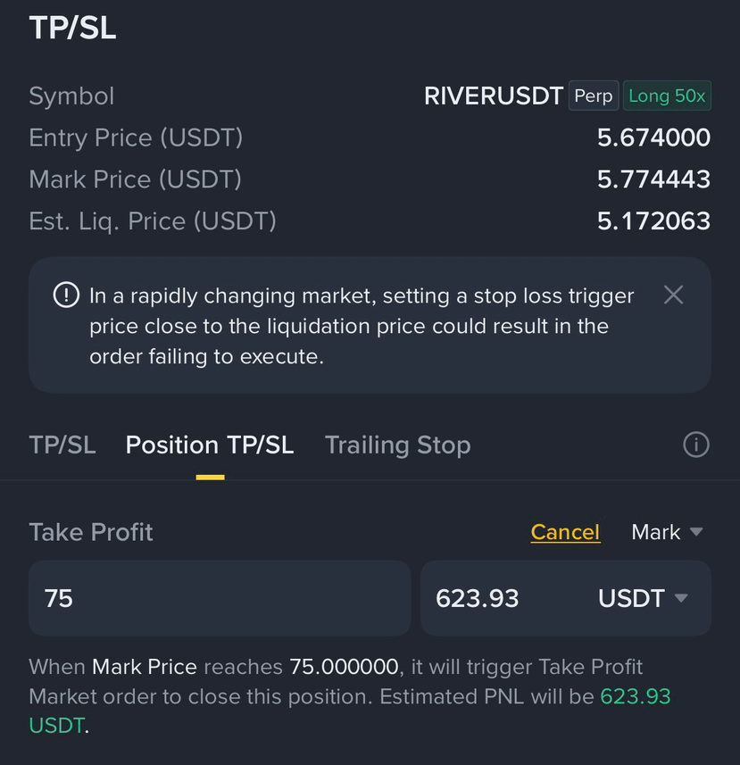Viewport: 740px width, 765px height.
Task: Cancel the Take Profit setting
Action: 565,532
